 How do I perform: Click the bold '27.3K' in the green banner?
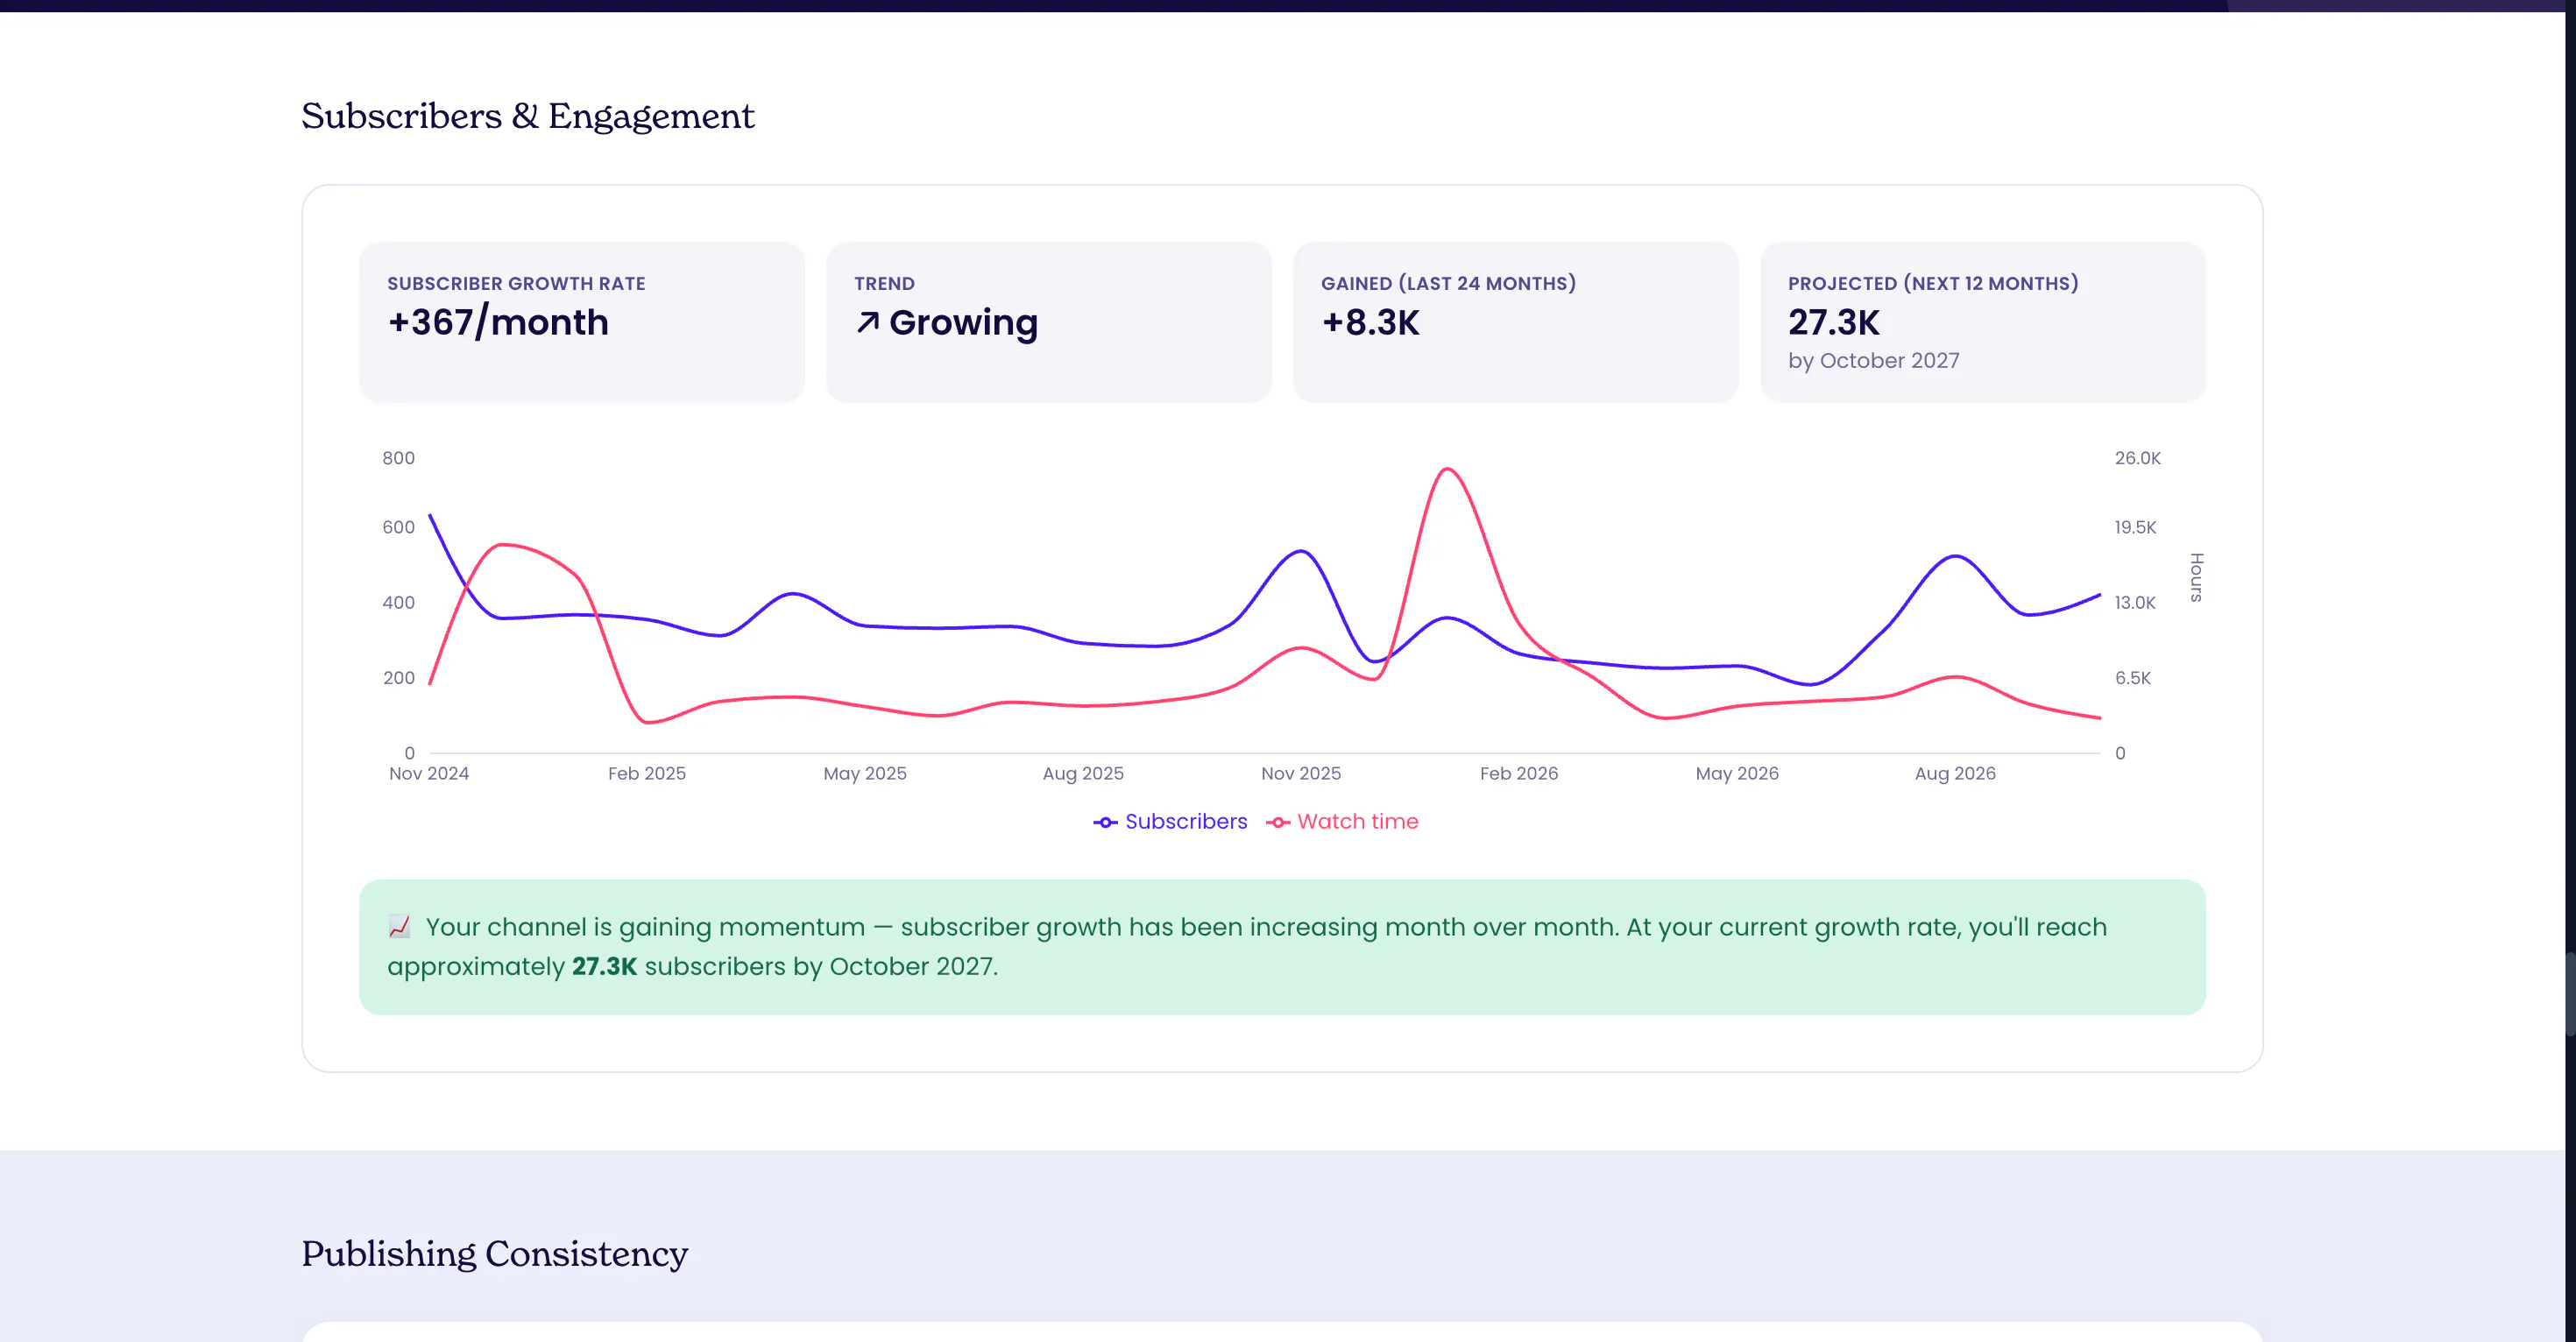[604, 966]
